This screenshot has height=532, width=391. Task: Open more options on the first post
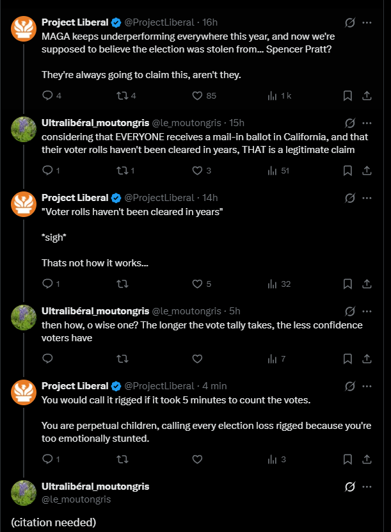[x=367, y=23]
